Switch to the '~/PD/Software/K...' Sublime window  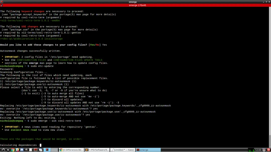coord(97,150)
